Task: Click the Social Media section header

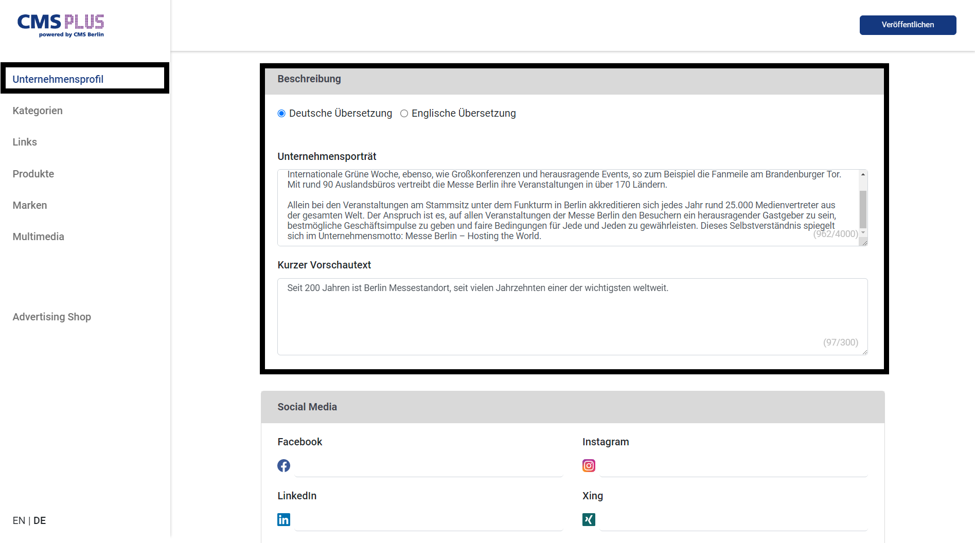Action: (573, 407)
